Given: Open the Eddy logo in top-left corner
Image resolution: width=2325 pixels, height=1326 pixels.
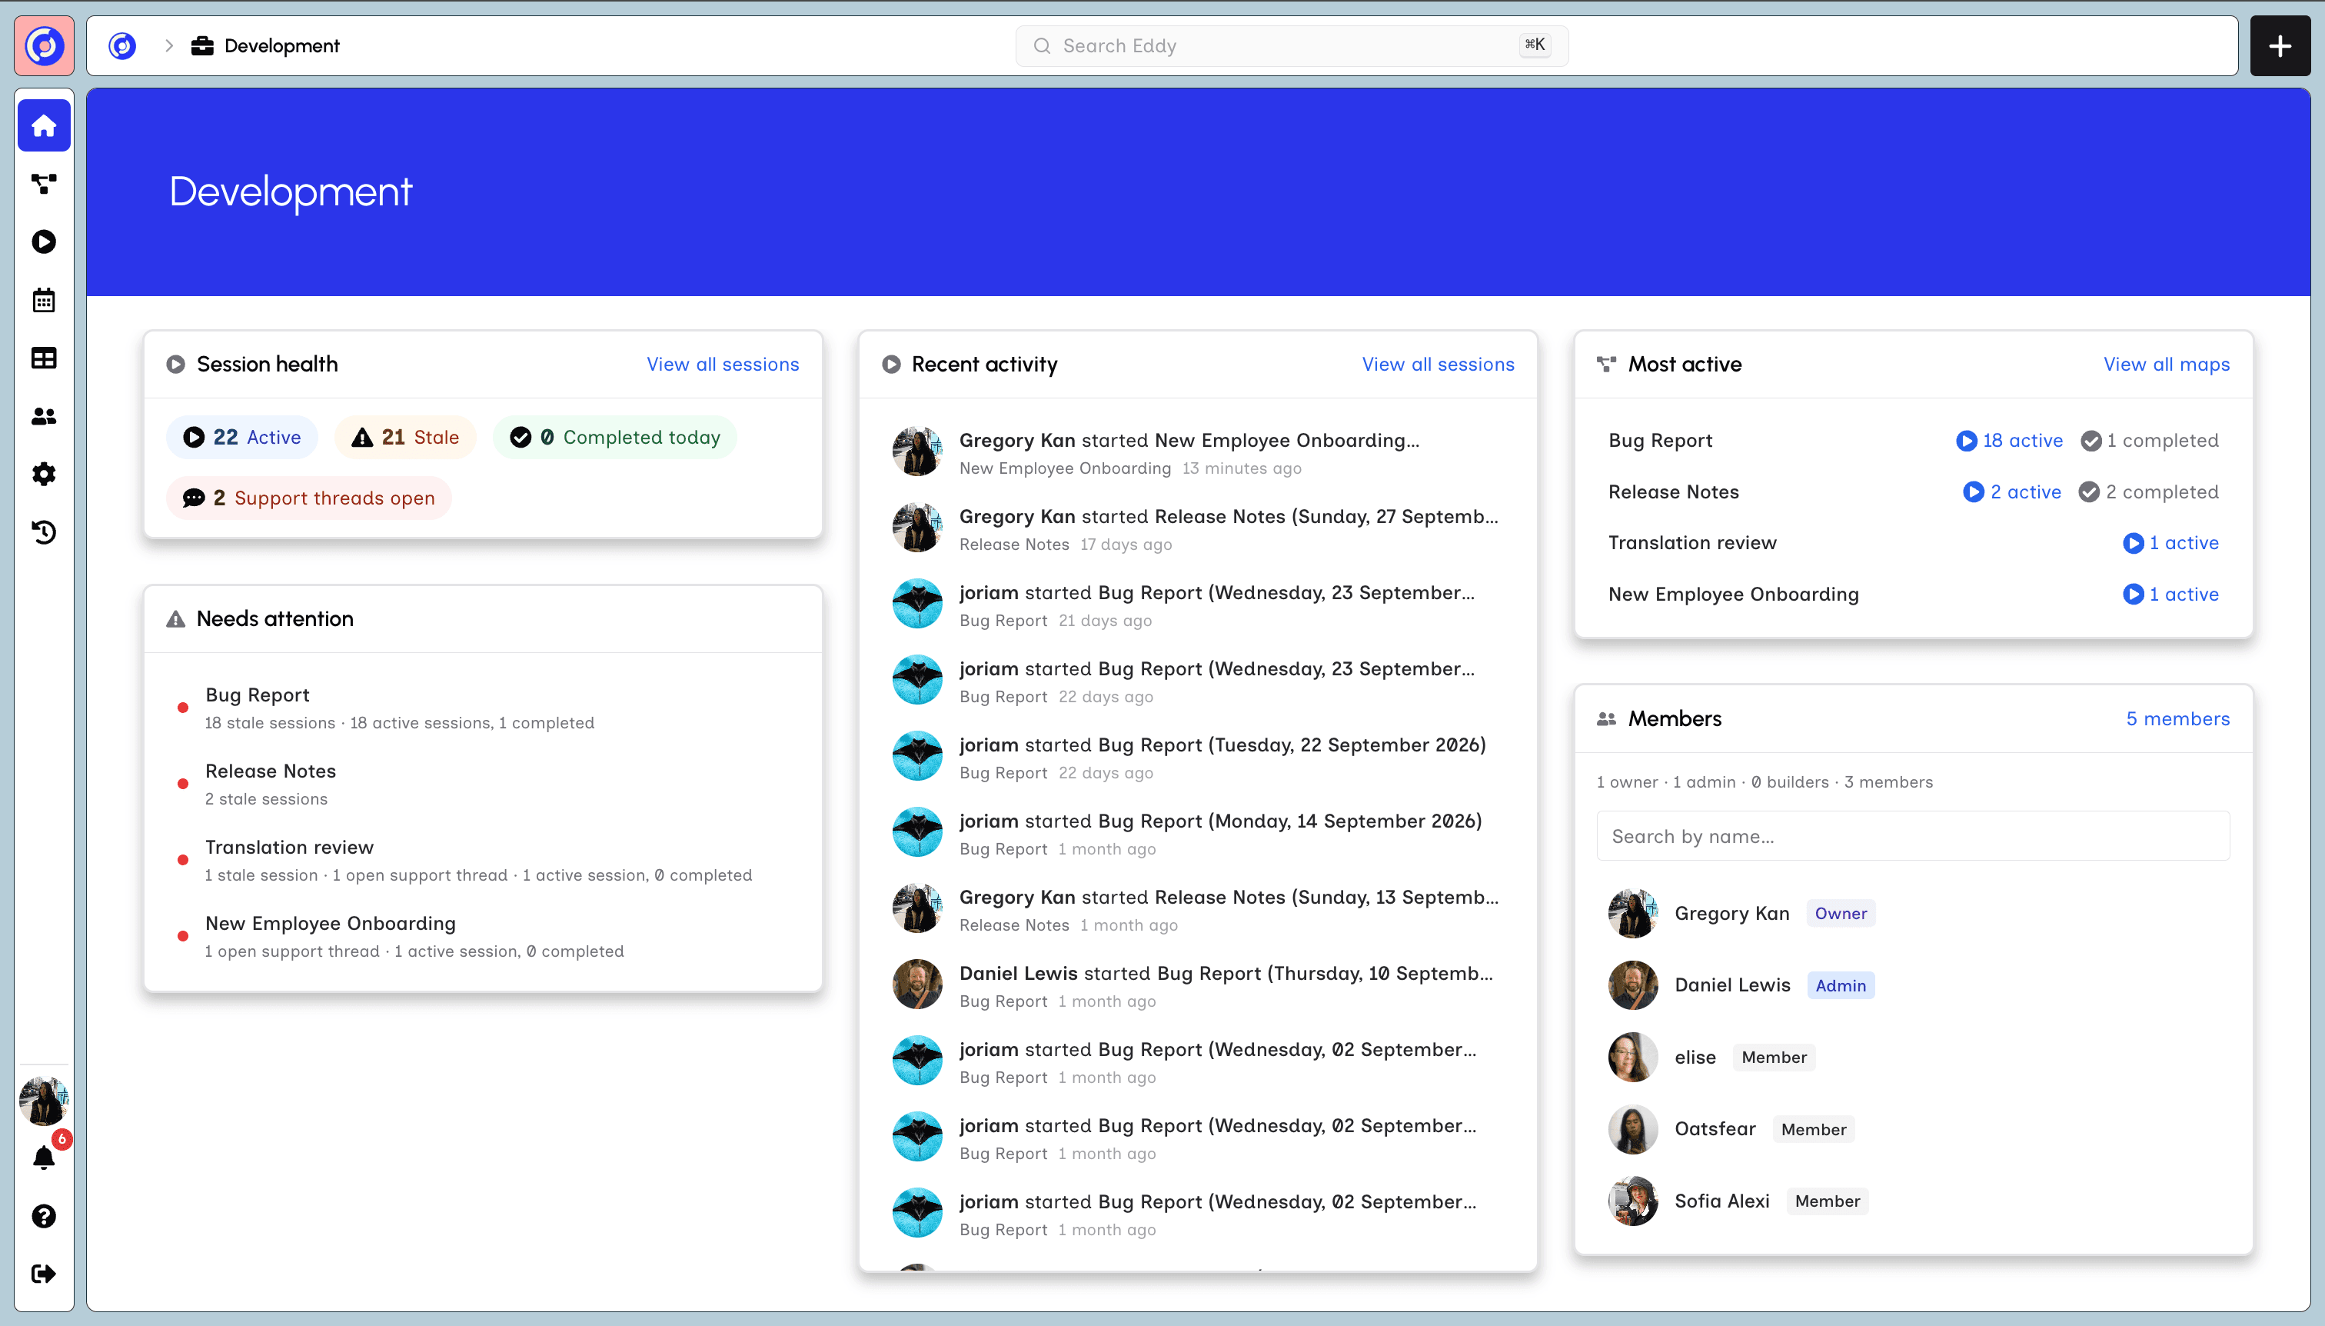Looking at the screenshot, I should pos(44,45).
